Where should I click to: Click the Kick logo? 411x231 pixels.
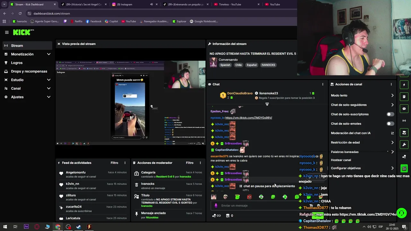(23, 32)
